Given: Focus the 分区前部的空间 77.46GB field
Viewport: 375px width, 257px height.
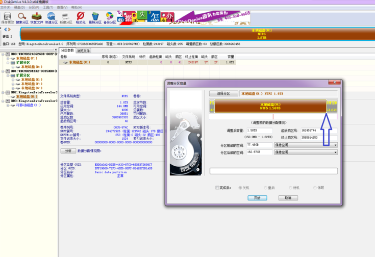Looking at the screenshot, I should coord(260,145).
